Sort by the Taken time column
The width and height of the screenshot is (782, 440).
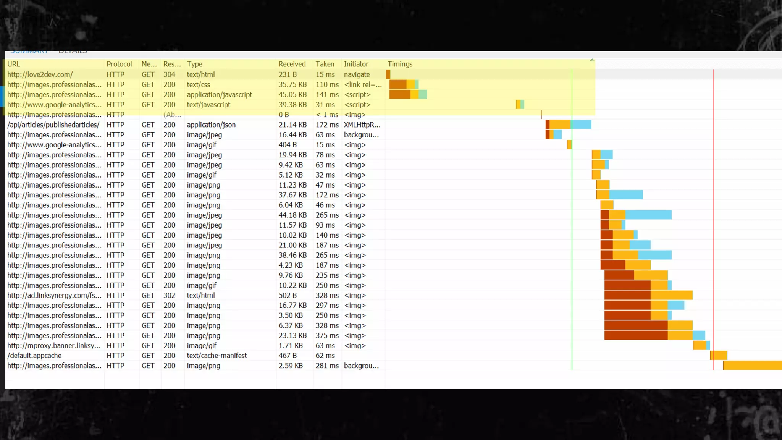325,64
